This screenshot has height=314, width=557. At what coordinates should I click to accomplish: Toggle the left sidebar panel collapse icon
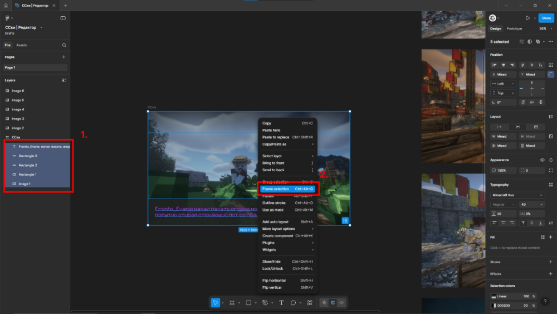point(63,18)
